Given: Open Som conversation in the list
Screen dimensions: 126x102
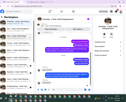Looking at the screenshot, I should [x=16, y=30].
